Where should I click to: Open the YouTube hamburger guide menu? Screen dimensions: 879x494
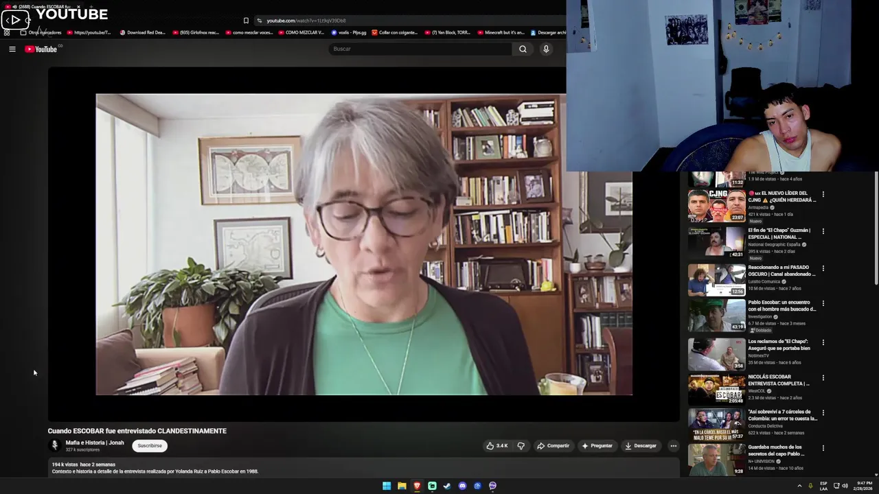(x=12, y=49)
